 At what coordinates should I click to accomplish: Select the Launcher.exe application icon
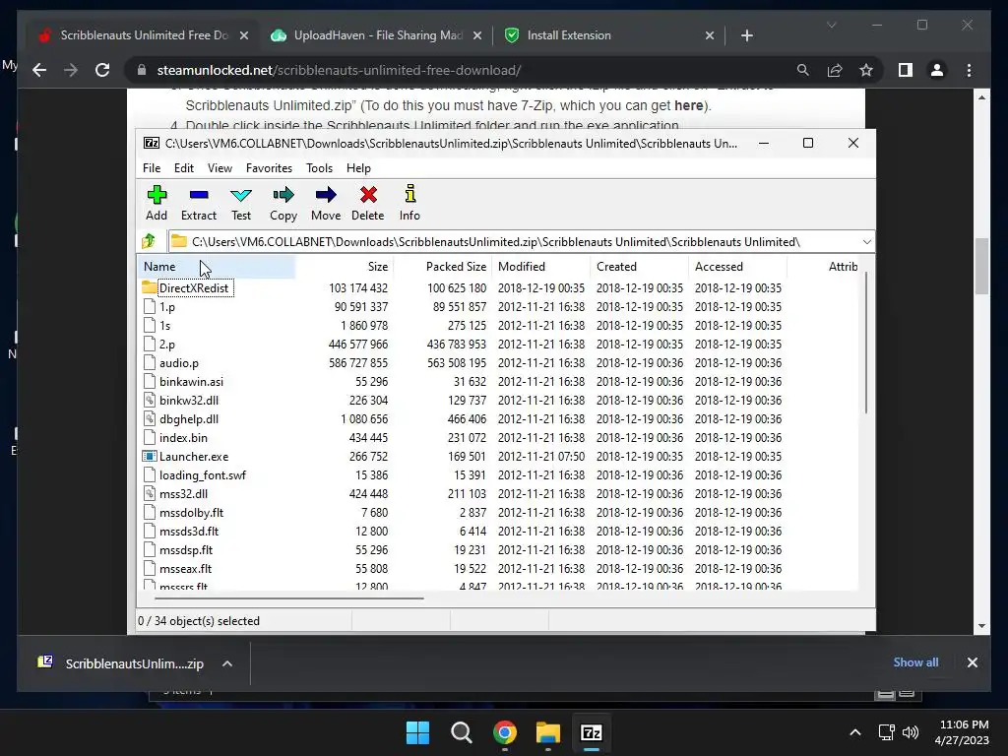coord(150,457)
